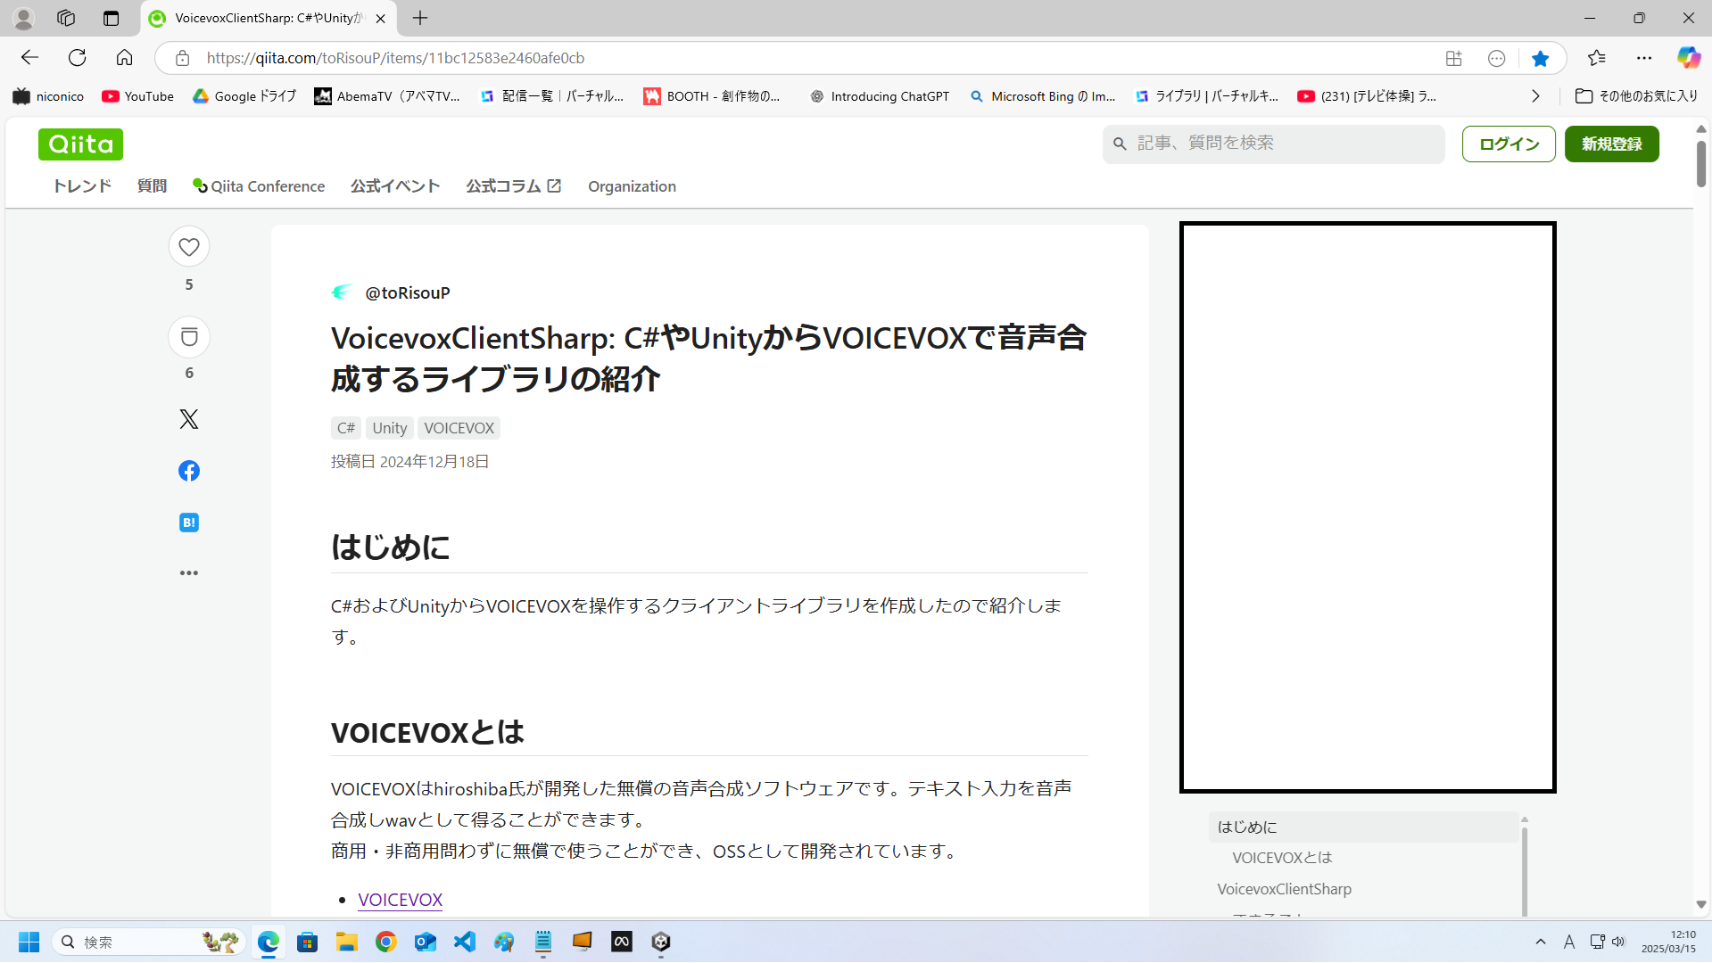Image resolution: width=1712 pixels, height=963 pixels.
Task: Click the 新規登録 button
Action: [1611, 144]
